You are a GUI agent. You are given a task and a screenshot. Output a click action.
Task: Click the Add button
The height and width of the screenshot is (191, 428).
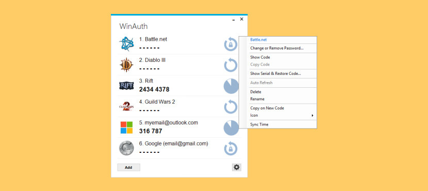128,167
